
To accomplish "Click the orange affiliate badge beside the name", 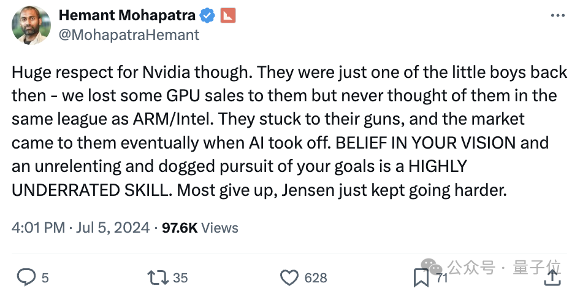I will point(227,16).
